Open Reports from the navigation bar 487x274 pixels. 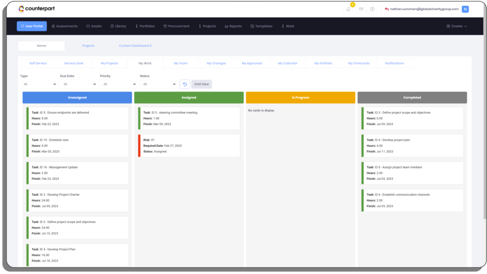[233, 26]
